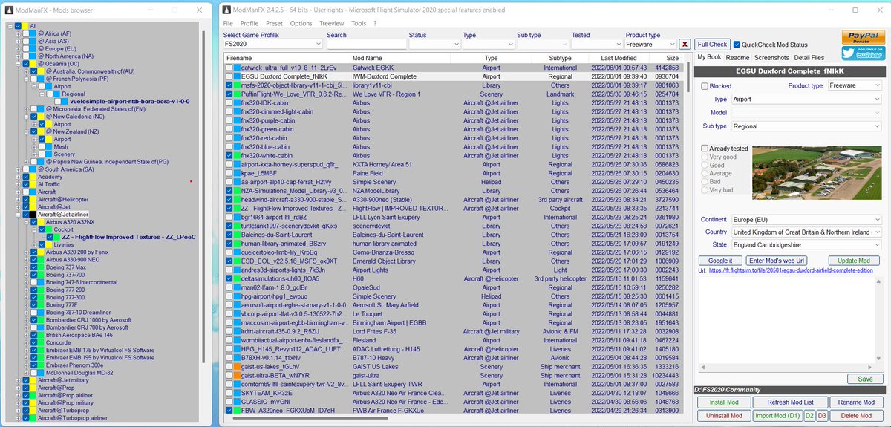Click the Install Mod button
This screenshot has height=427, width=891.
[724, 402]
